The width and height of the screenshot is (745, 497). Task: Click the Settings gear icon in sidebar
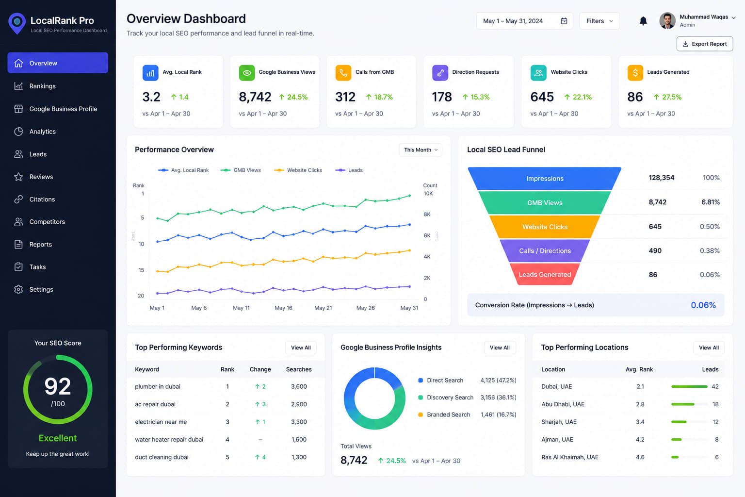click(18, 289)
